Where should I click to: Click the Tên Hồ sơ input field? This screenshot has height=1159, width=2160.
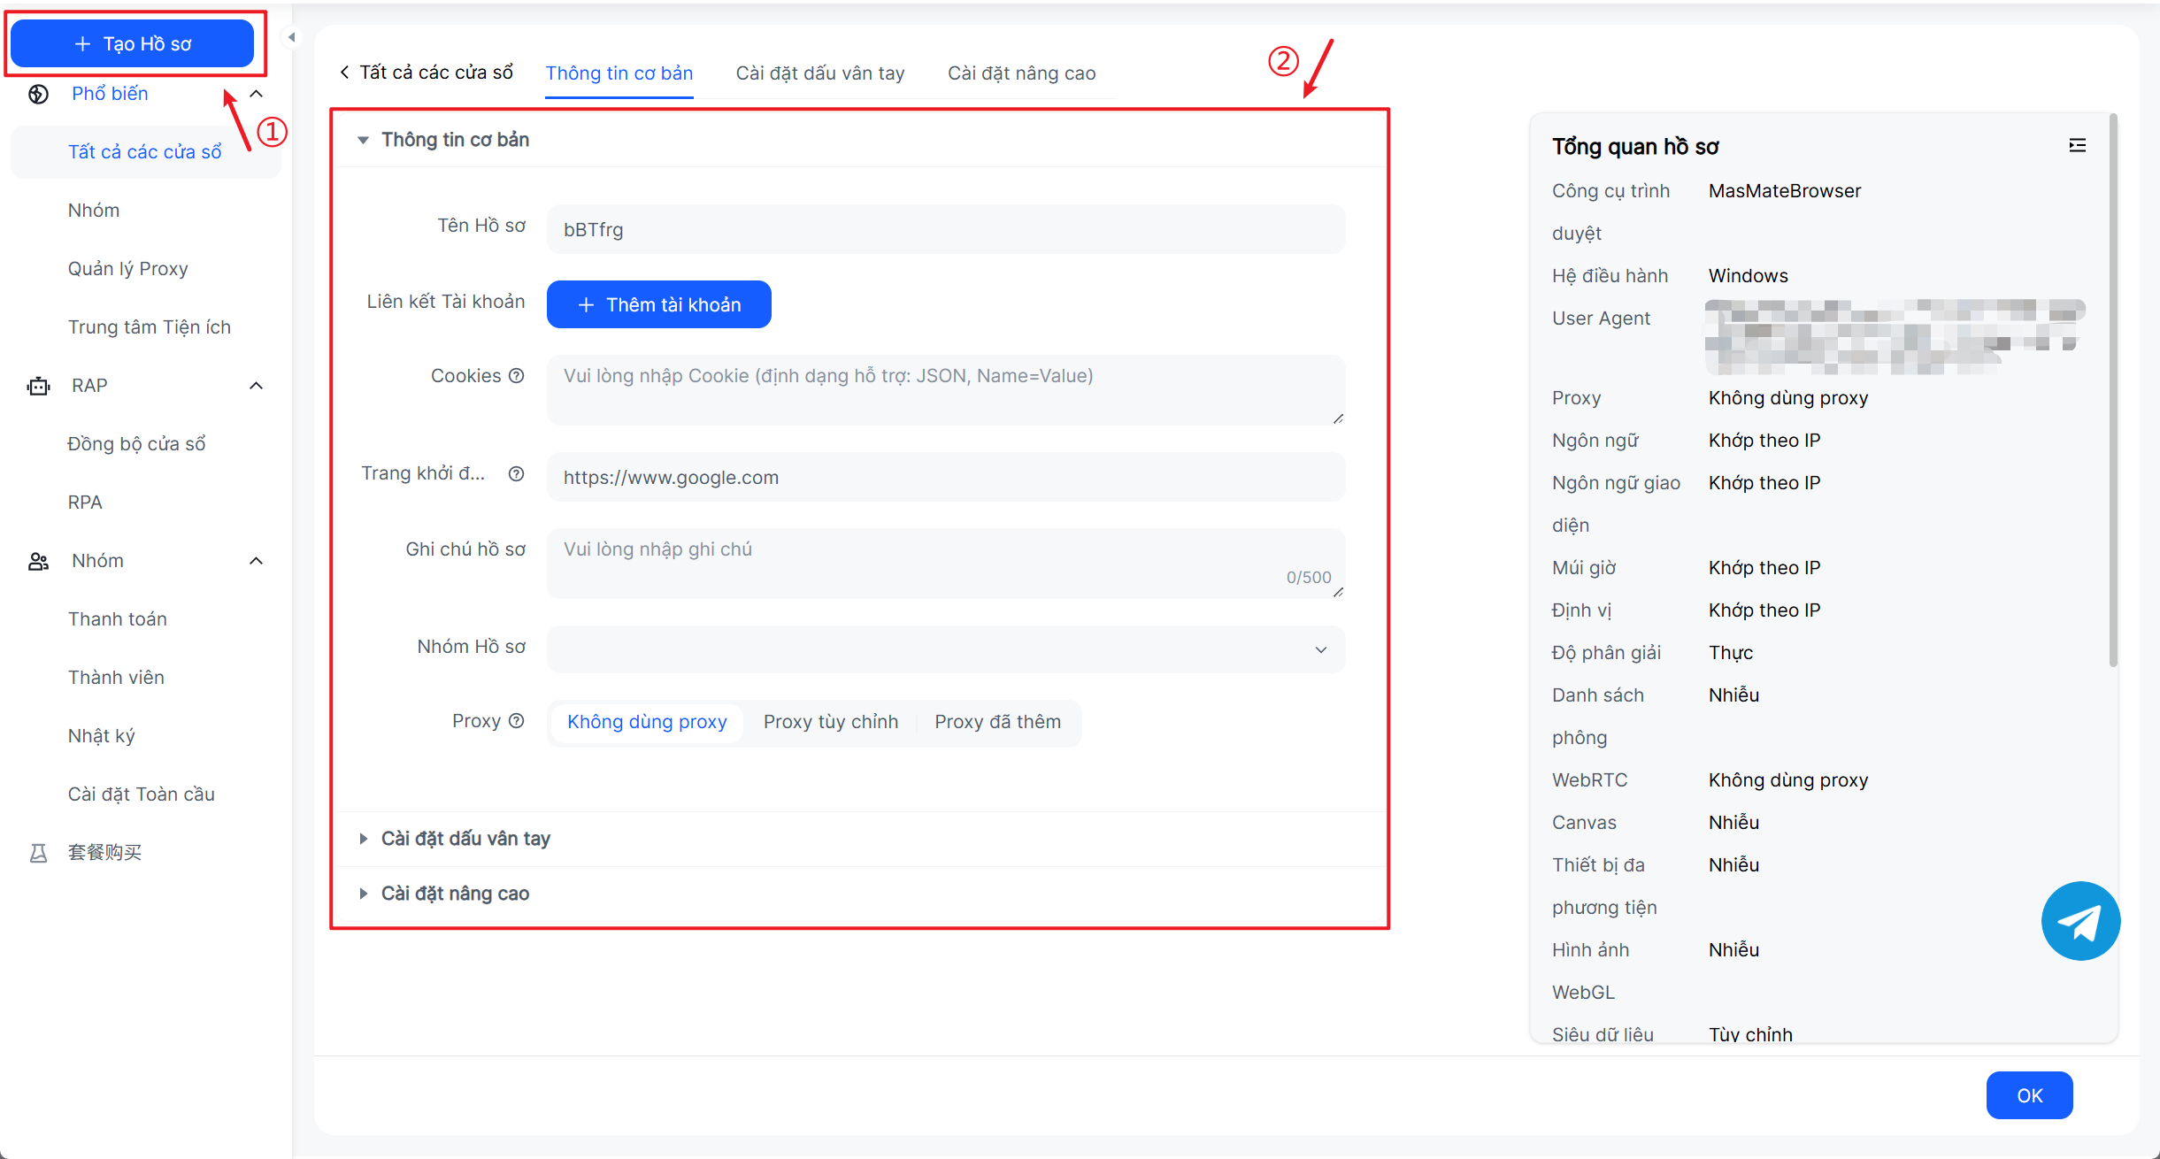945,230
